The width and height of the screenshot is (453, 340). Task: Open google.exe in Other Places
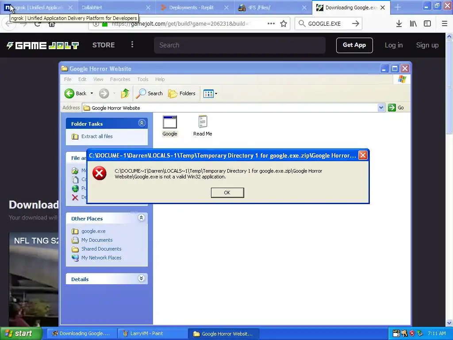tap(93, 231)
